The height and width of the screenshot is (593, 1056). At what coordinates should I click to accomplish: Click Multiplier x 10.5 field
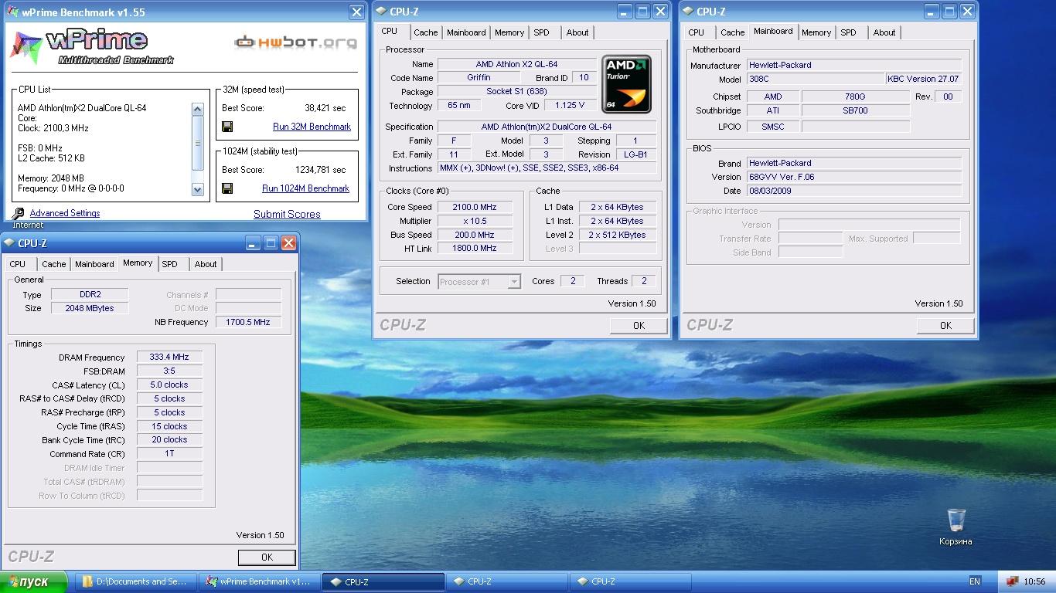click(x=475, y=221)
